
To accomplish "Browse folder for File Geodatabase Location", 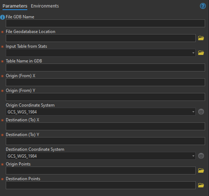I will click(x=201, y=38).
